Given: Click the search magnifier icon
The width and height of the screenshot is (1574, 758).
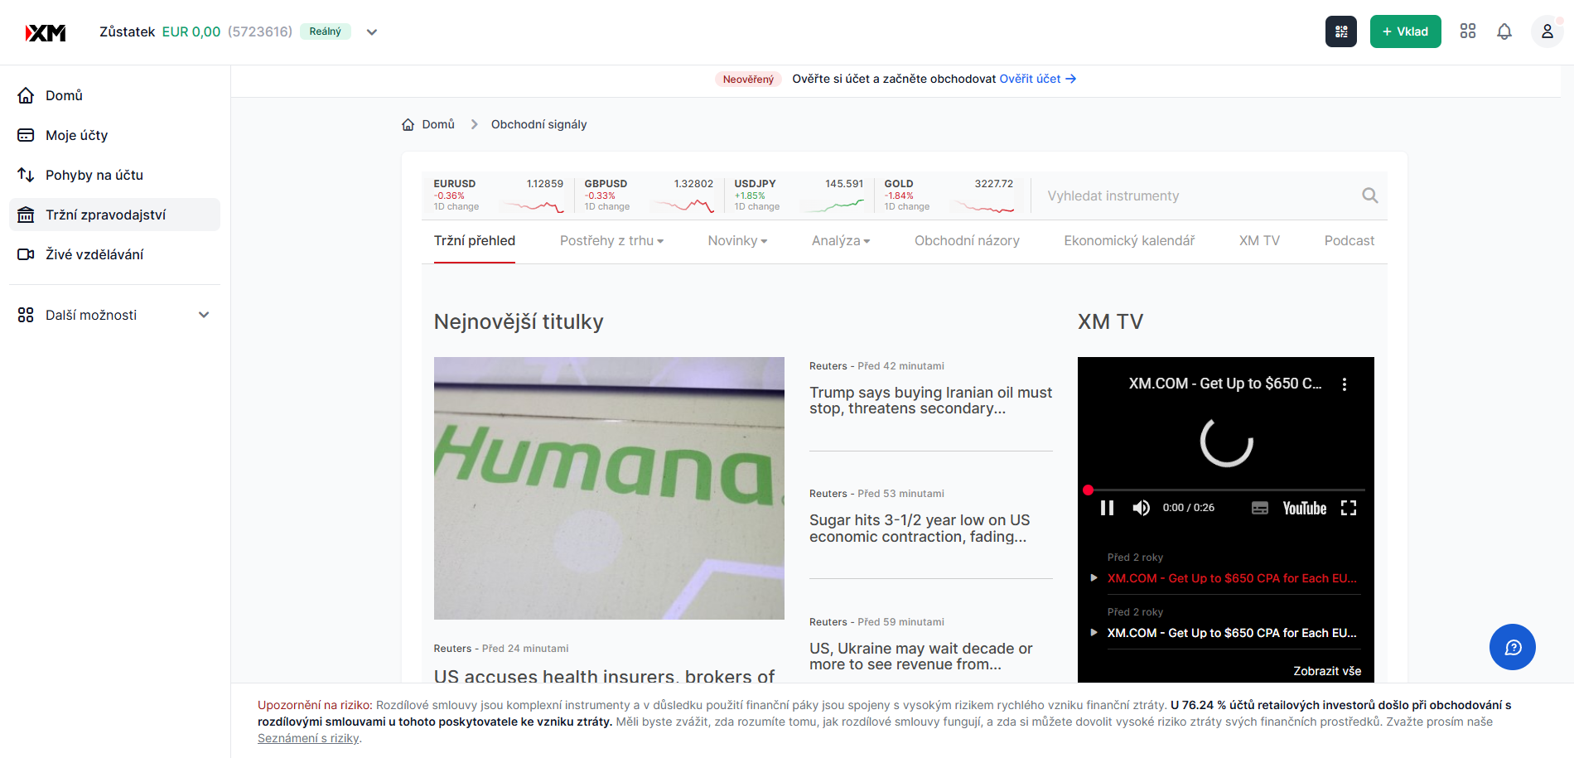Looking at the screenshot, I should (1369, 196).
